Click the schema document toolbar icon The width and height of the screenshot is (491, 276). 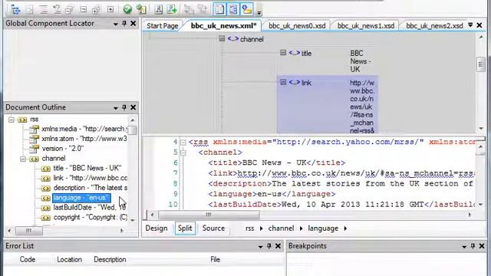tap(159, 9)
